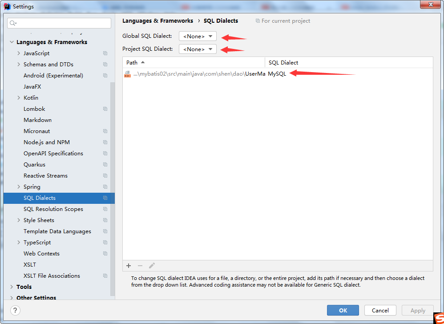444x324 pixels.
Task: Click project-level icon beside SQL Dialects
Action: [x=105, y=198]
